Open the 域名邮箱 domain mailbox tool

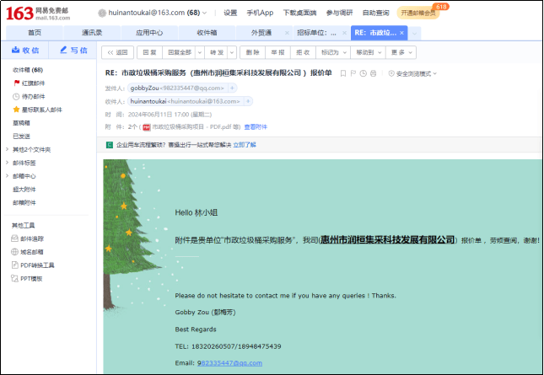pyautogui.click(x=31, y=251)
